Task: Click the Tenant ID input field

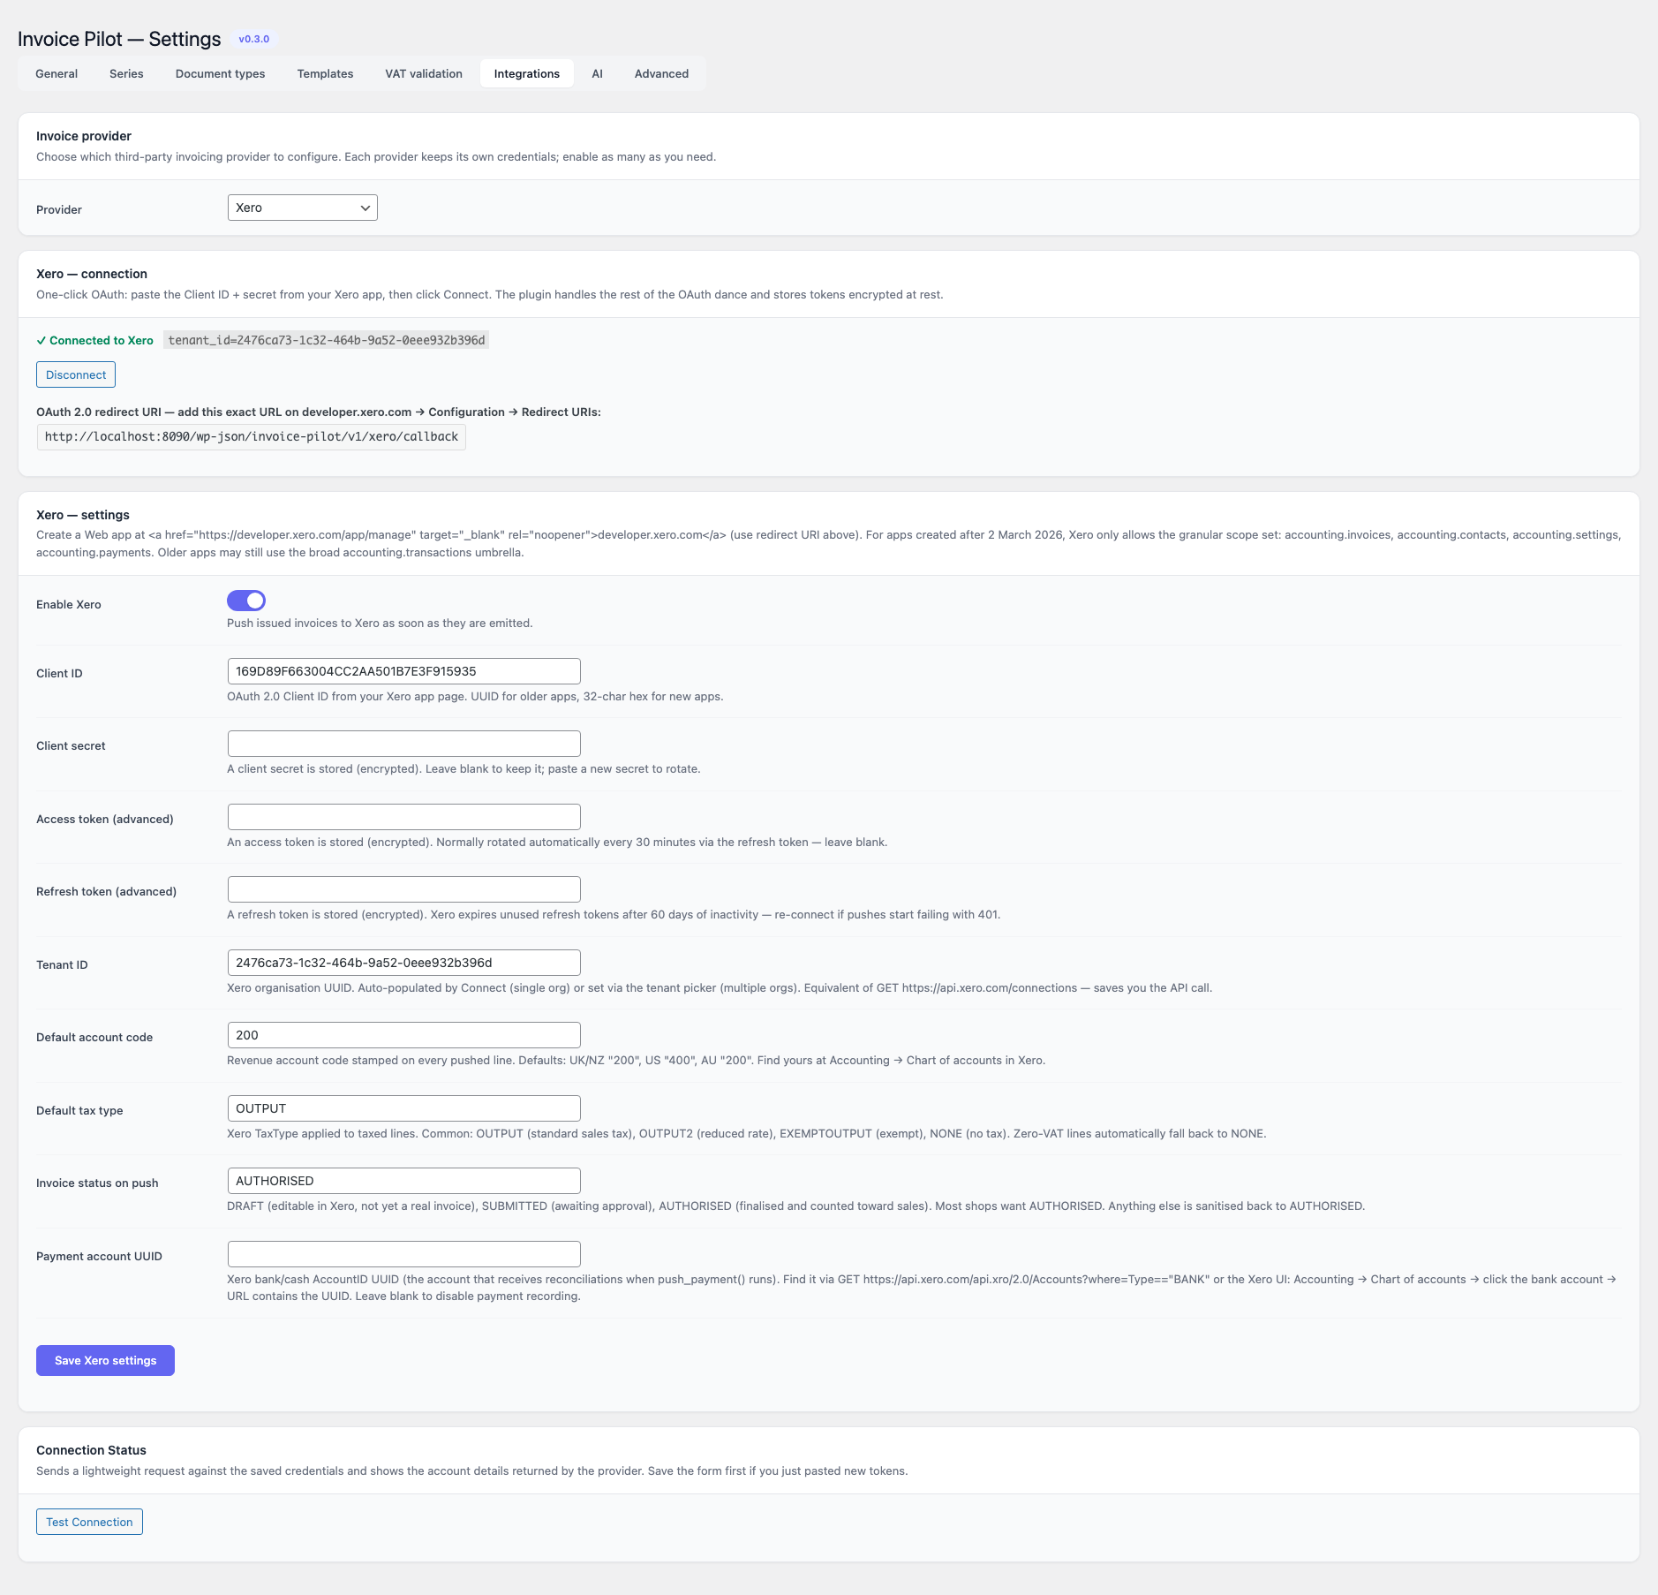Action: click(x=404, y=963)
